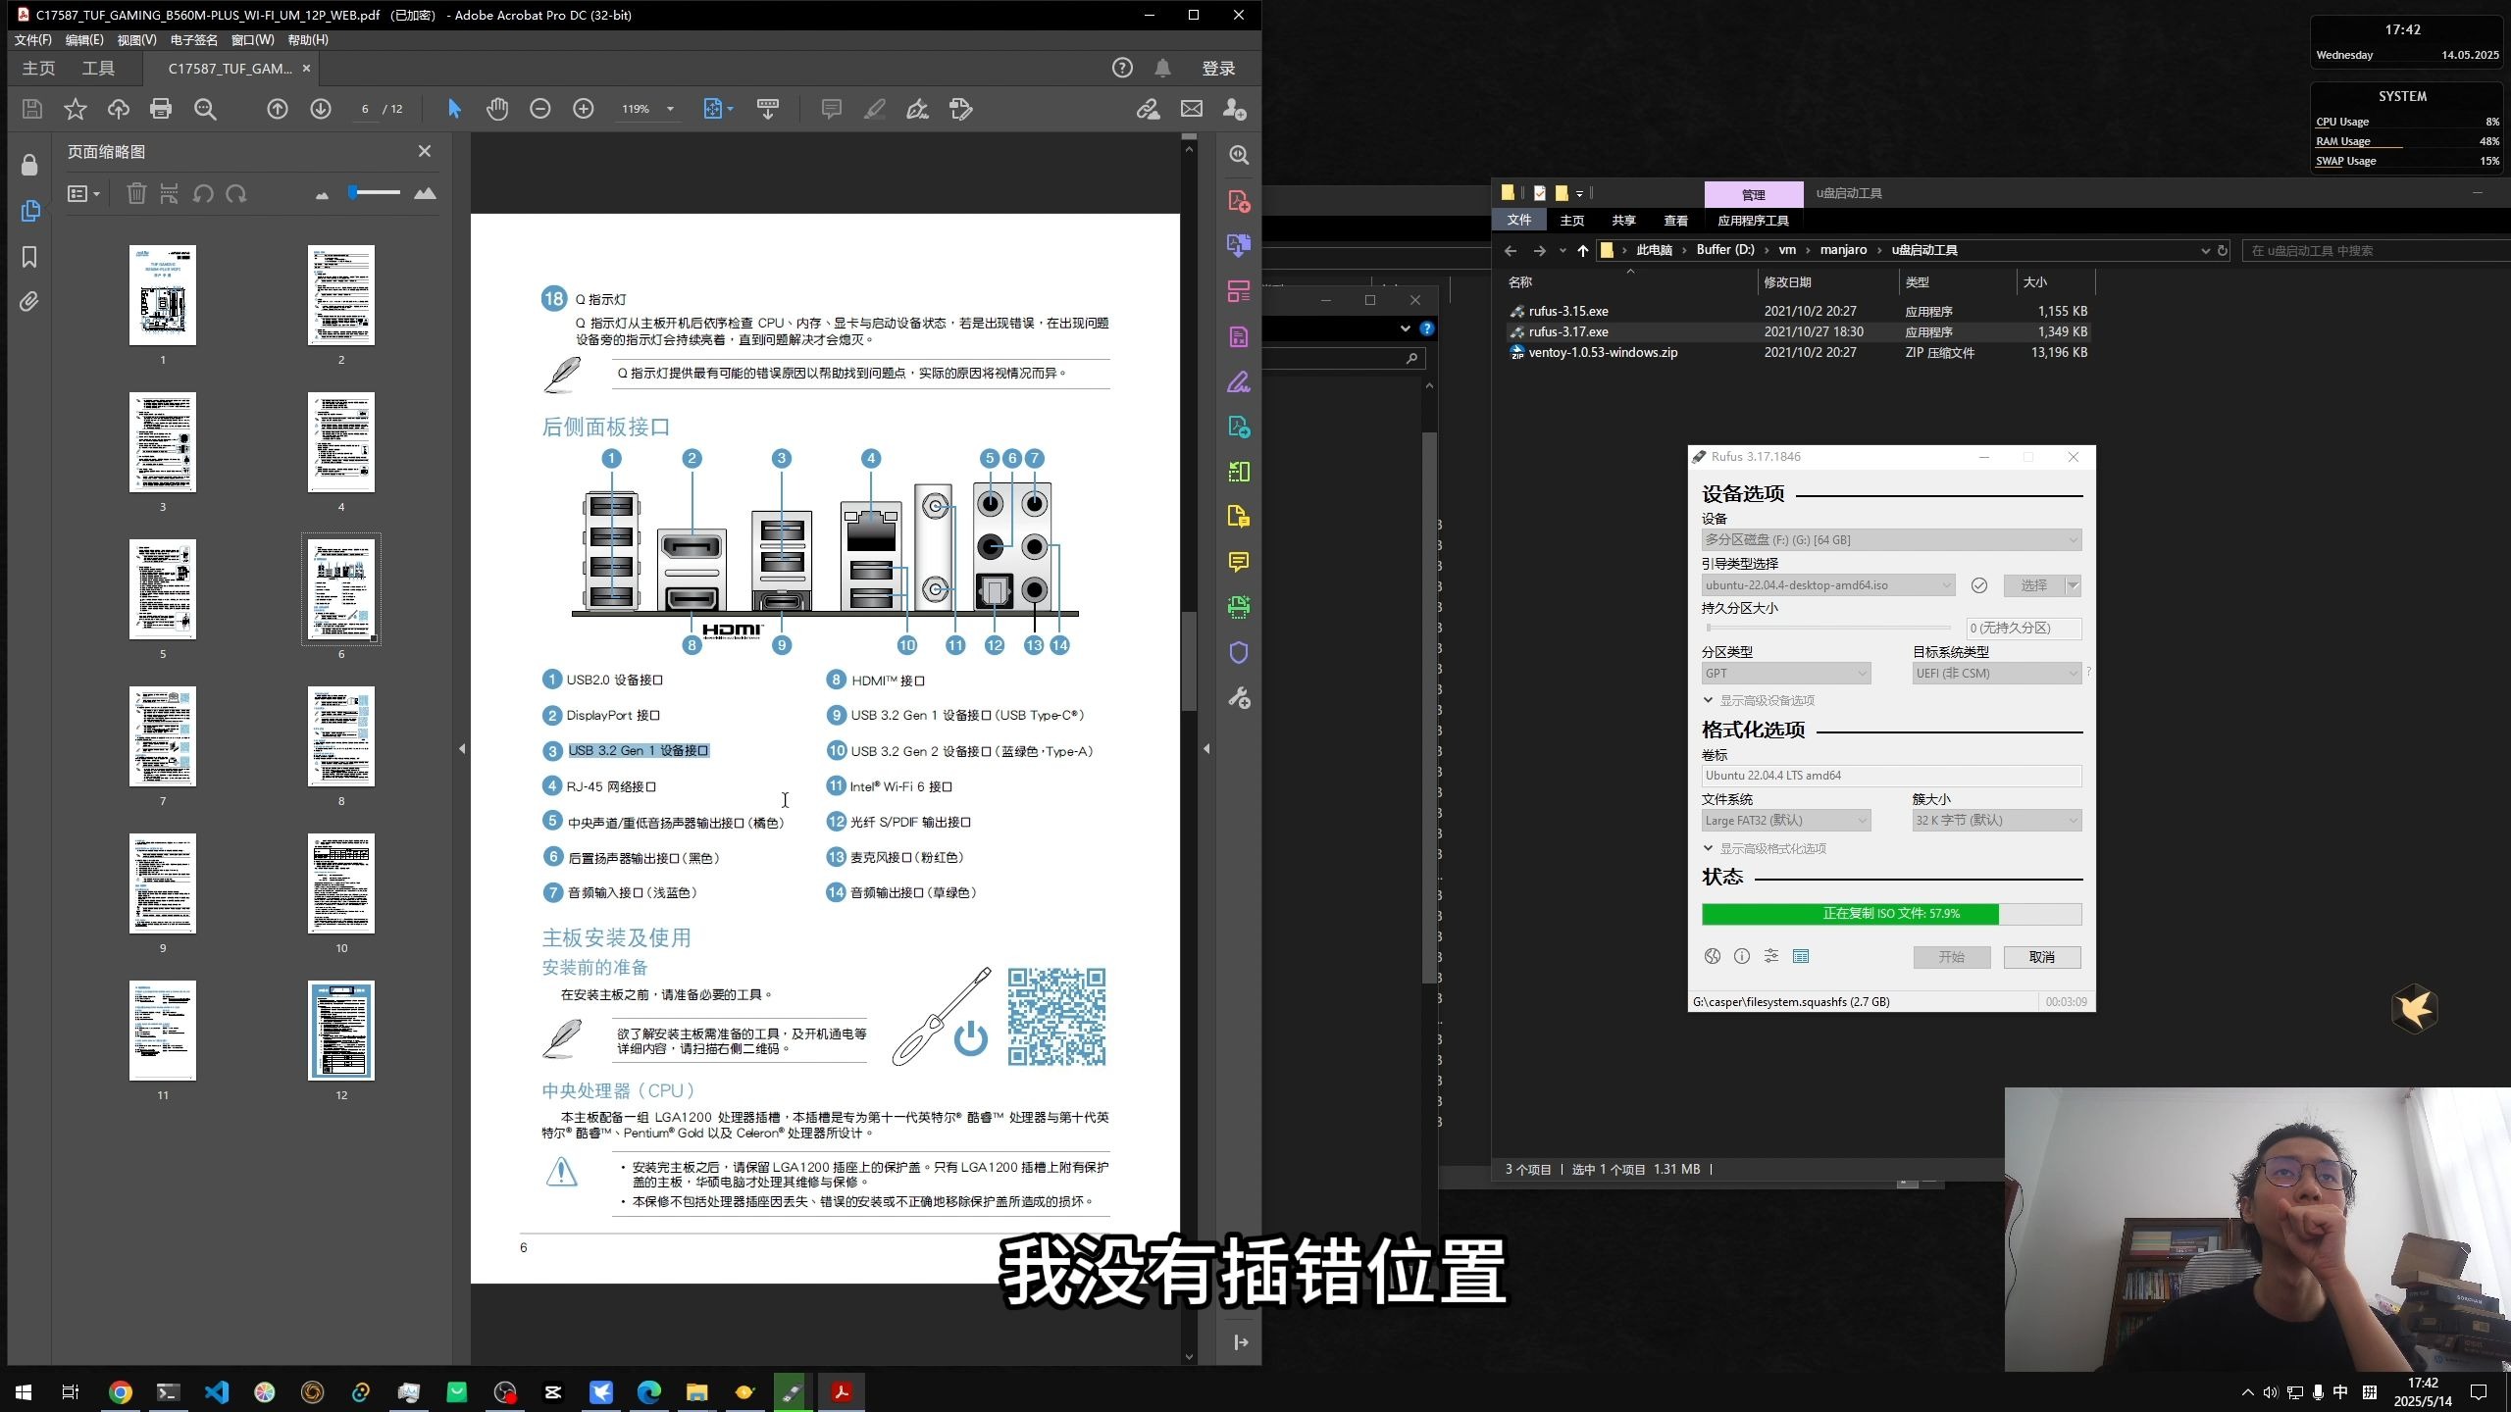
Task: Open the 分区类型 GPT dropdown in Rufus
Action: coord(1784,673)
